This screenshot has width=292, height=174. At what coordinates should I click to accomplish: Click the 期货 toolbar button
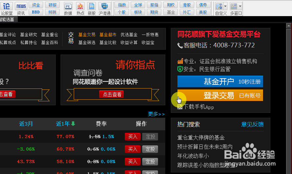click(x=154, y=12)
